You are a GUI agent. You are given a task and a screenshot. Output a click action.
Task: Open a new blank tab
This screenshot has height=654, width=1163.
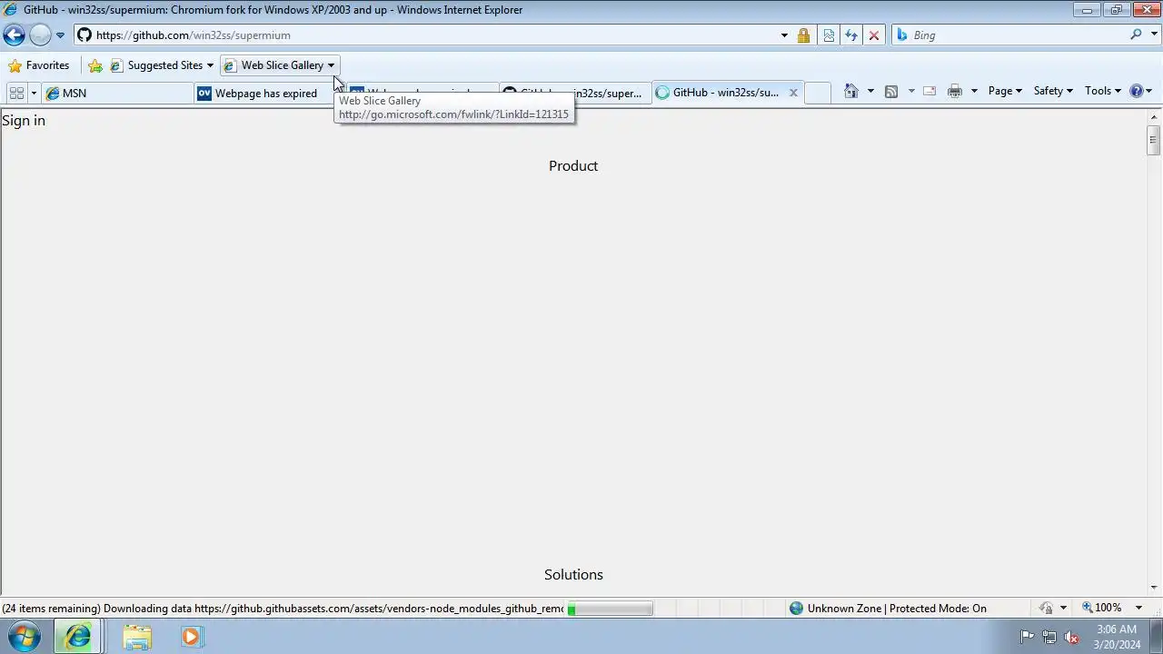(818, 93)
